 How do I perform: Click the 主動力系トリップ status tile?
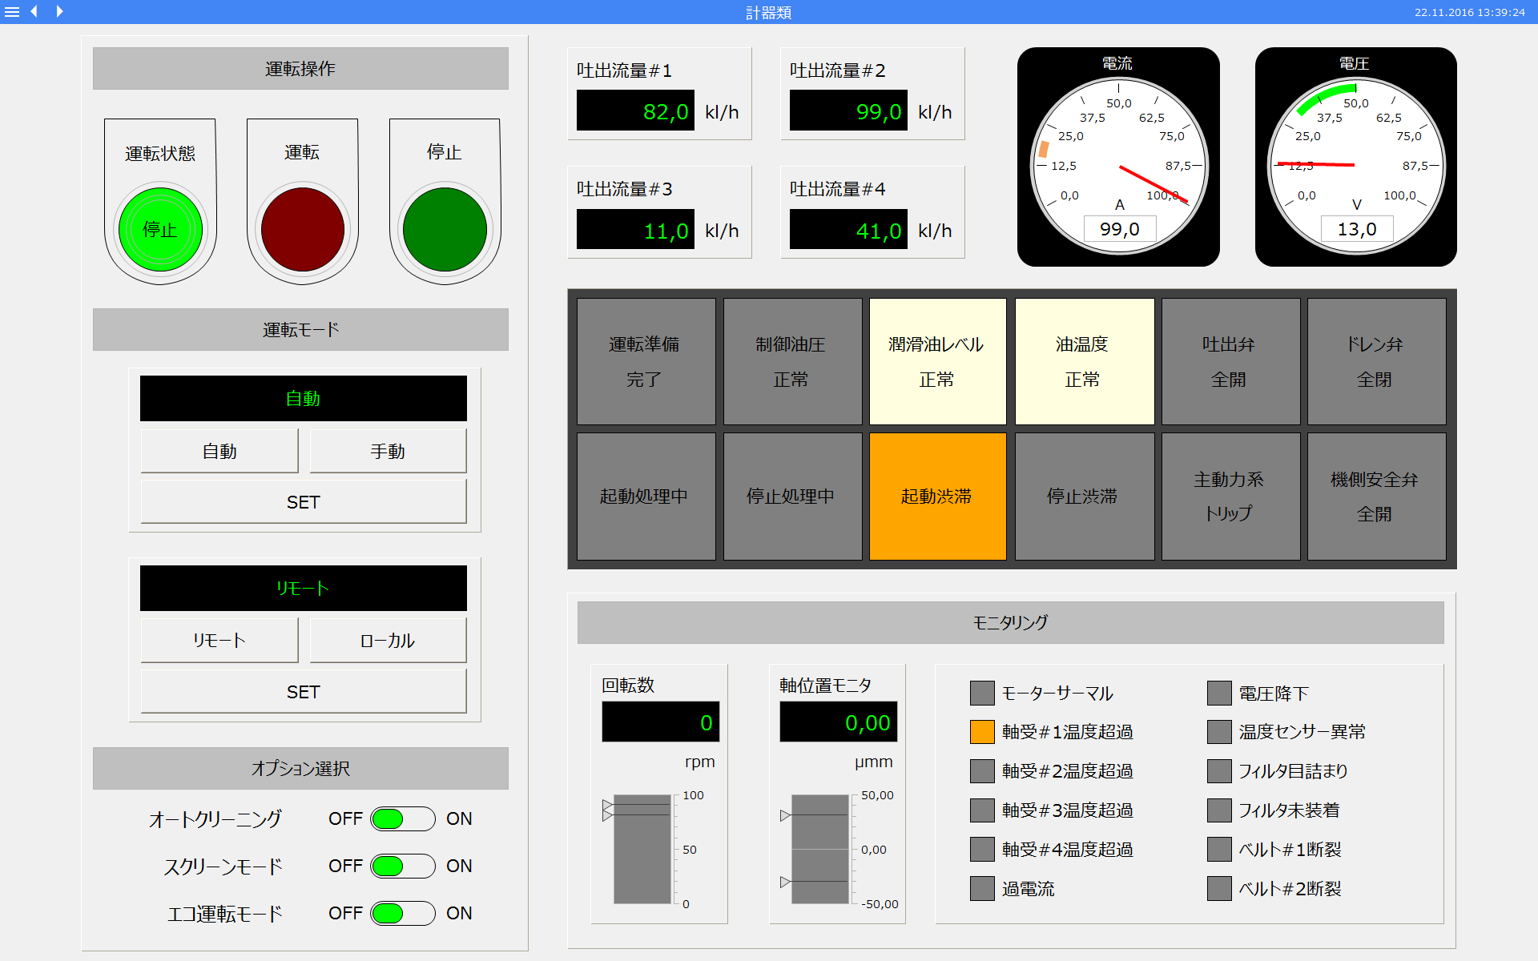1230,497
